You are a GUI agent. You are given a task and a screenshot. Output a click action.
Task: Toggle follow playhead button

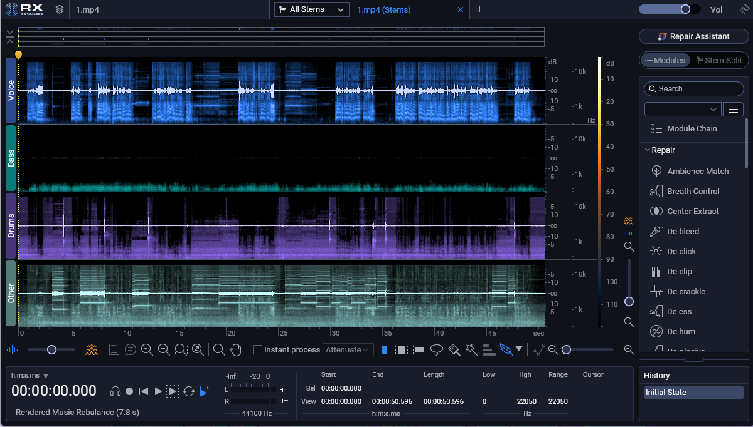[205, 391]
